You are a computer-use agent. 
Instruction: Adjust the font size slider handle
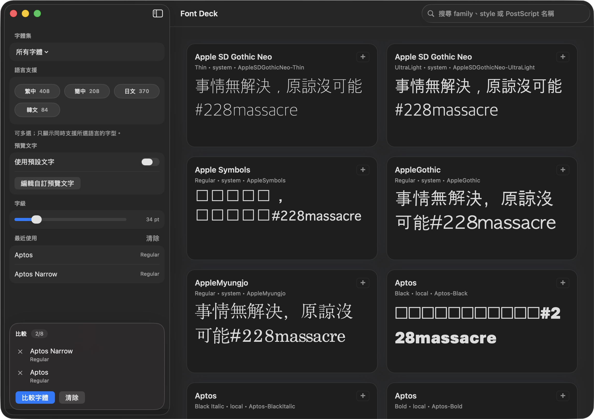[x=37, y=219]
